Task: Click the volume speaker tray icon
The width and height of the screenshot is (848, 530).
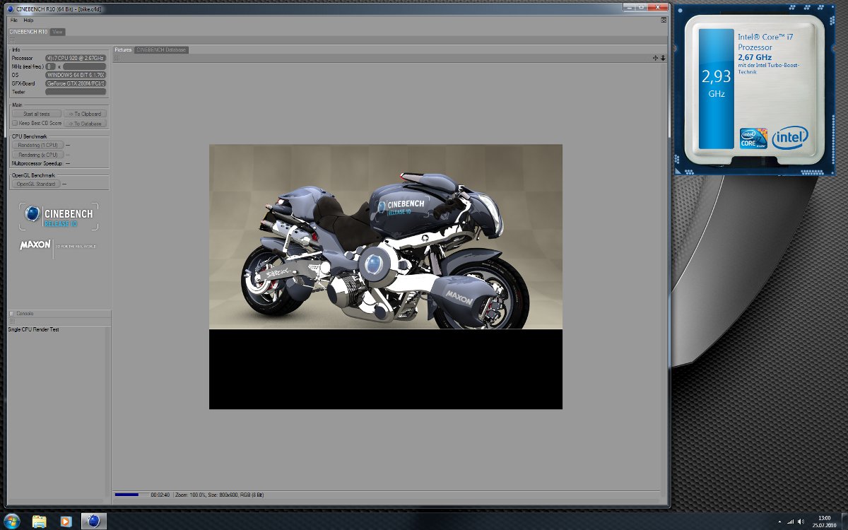Action: [801, 521]
